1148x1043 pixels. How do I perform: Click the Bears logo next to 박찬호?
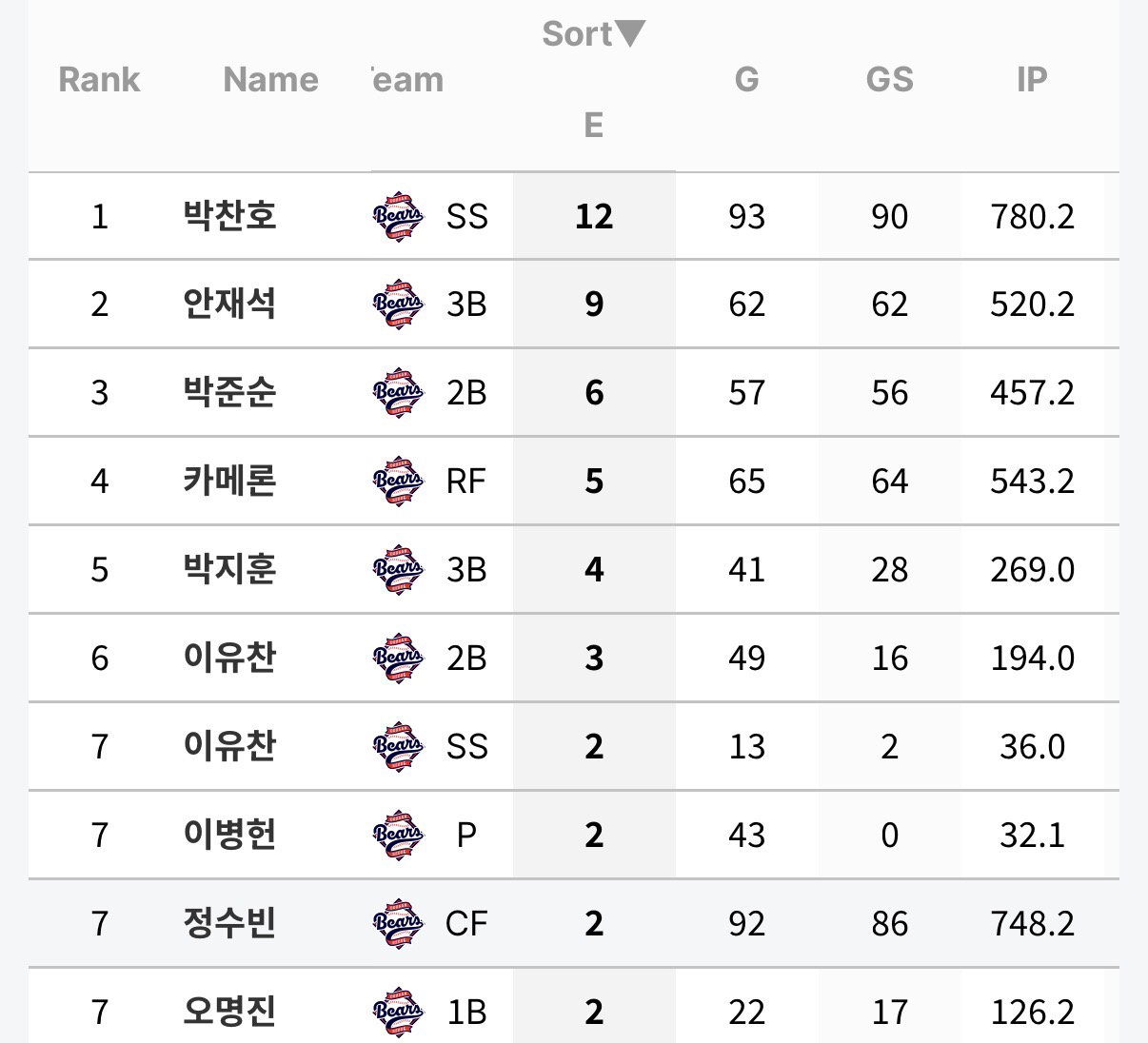[398, 217]
